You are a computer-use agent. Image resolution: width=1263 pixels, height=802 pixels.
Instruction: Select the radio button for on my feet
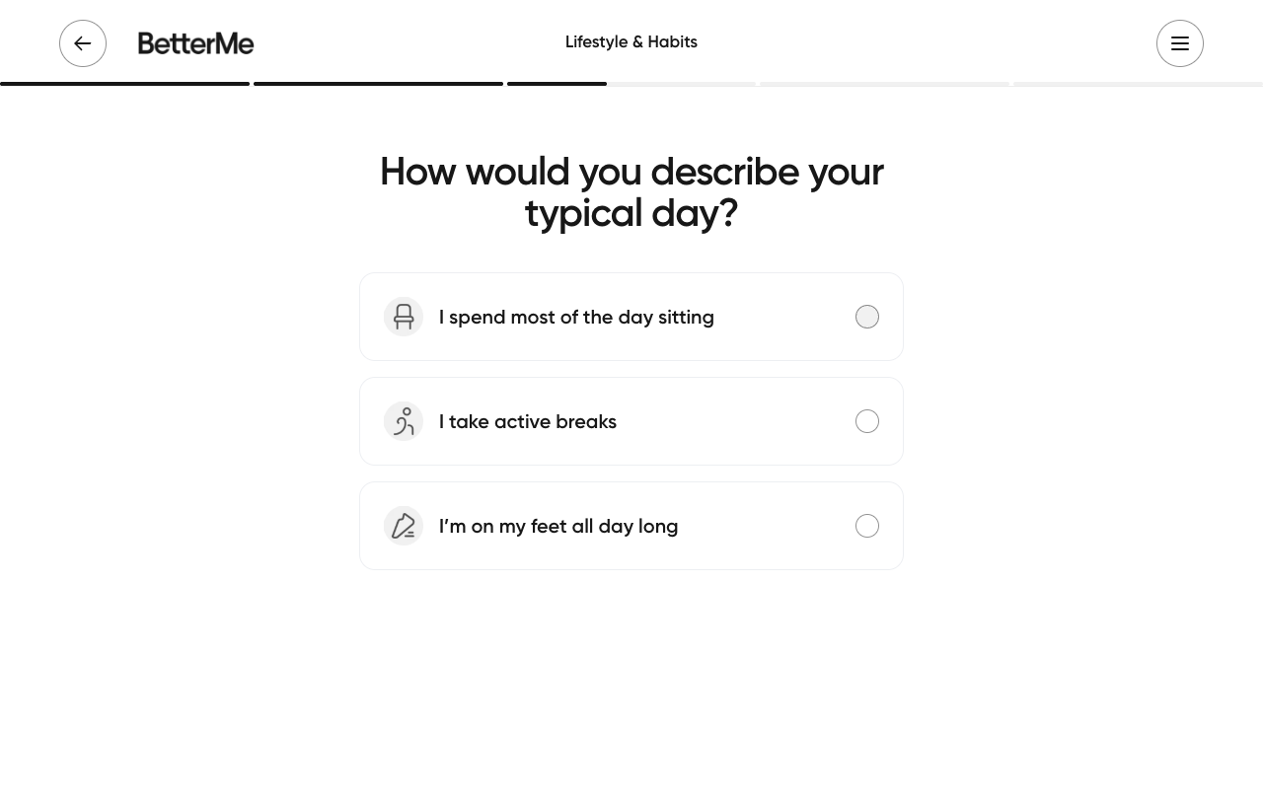pyautogui.click(x=867, y=526)
